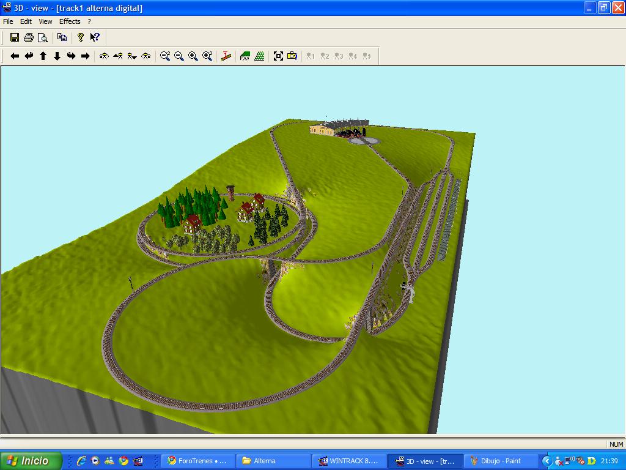Open the Effects menu

(x=70, y=21)
